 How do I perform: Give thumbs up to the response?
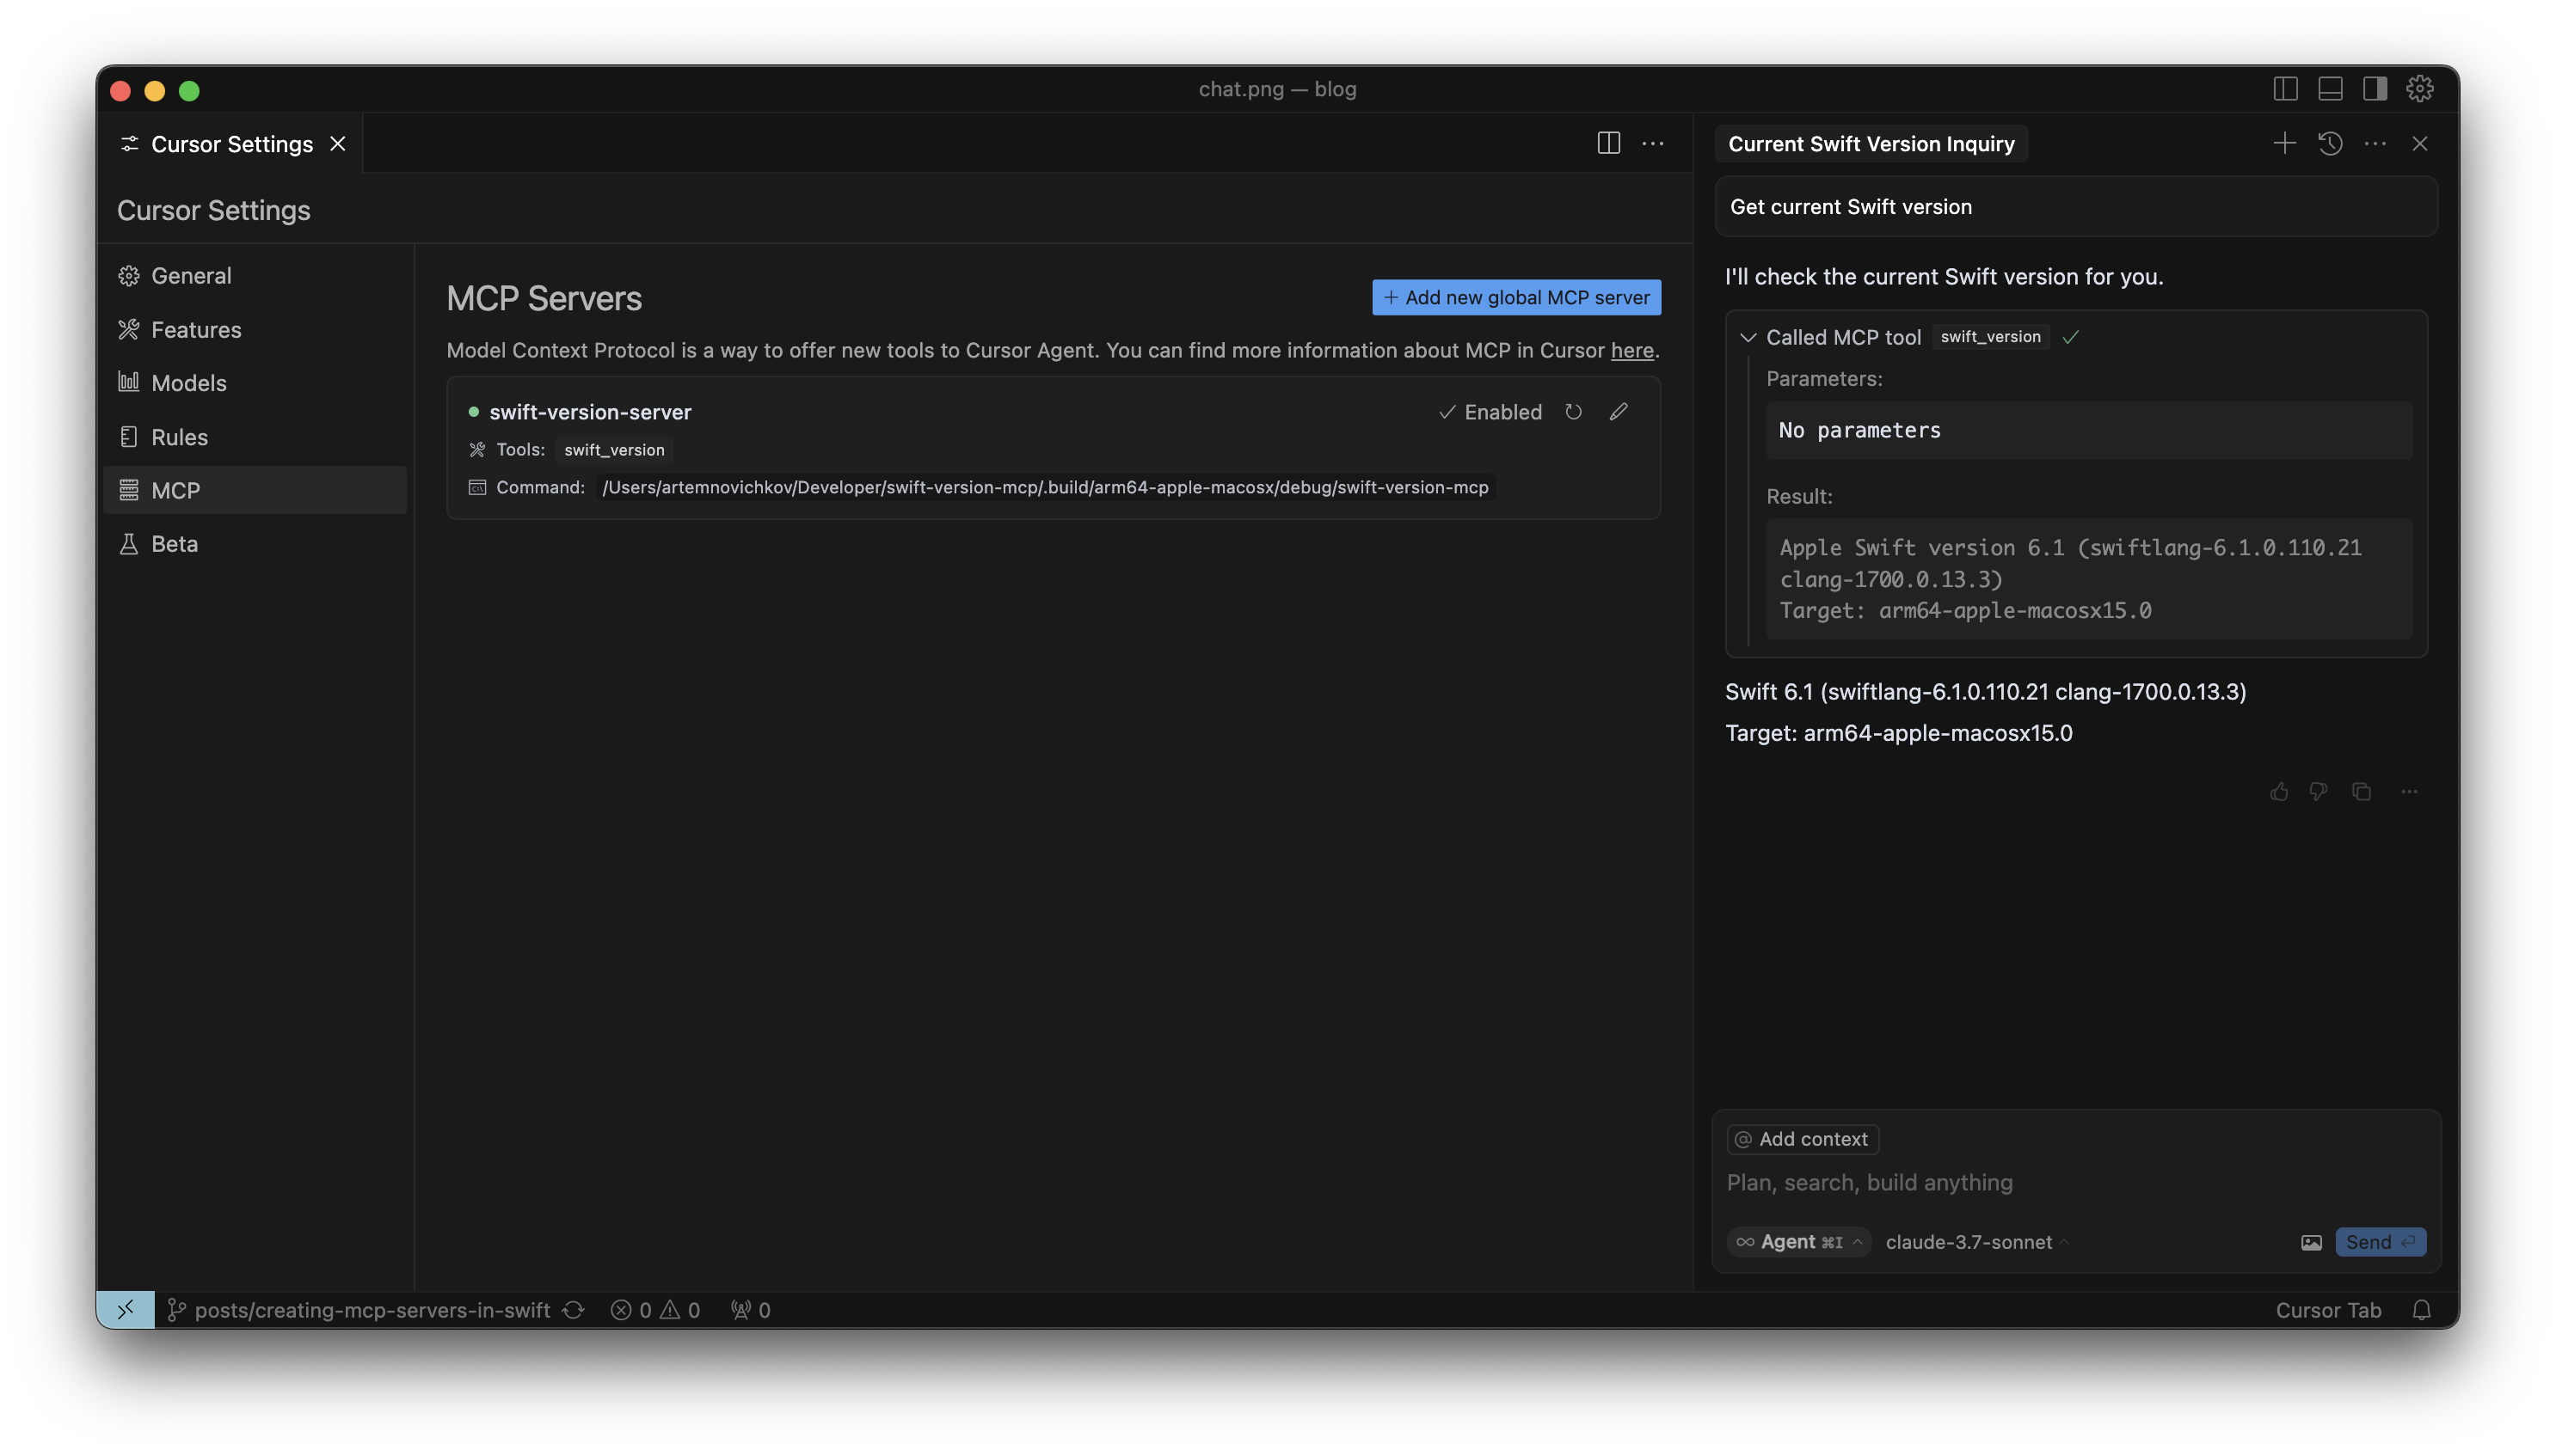point(2279,792)
